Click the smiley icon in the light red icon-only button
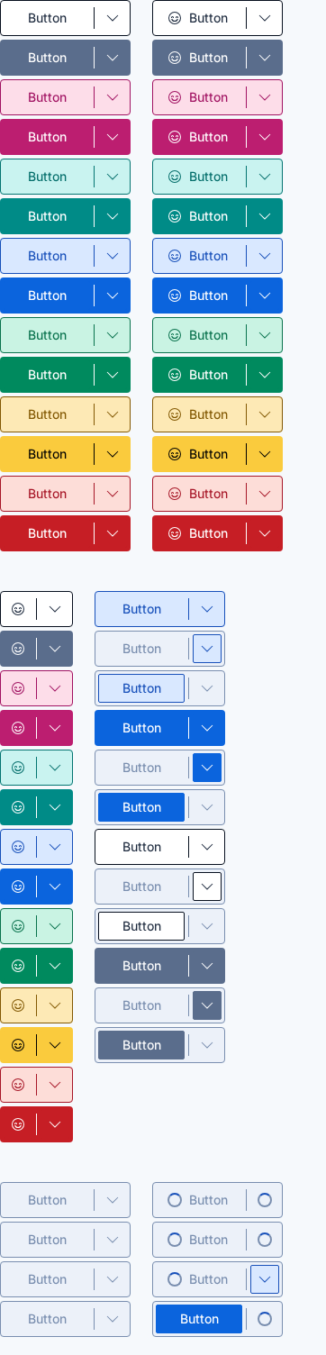The image size is (326, 1355). coord(18,1085)
